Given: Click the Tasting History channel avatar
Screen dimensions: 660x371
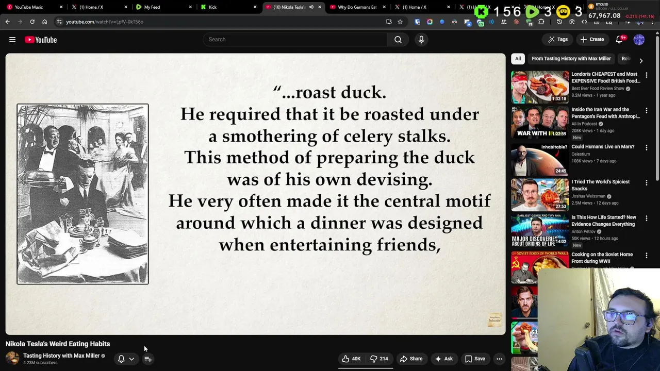Looking at the screenshot, I should (12, 359).
